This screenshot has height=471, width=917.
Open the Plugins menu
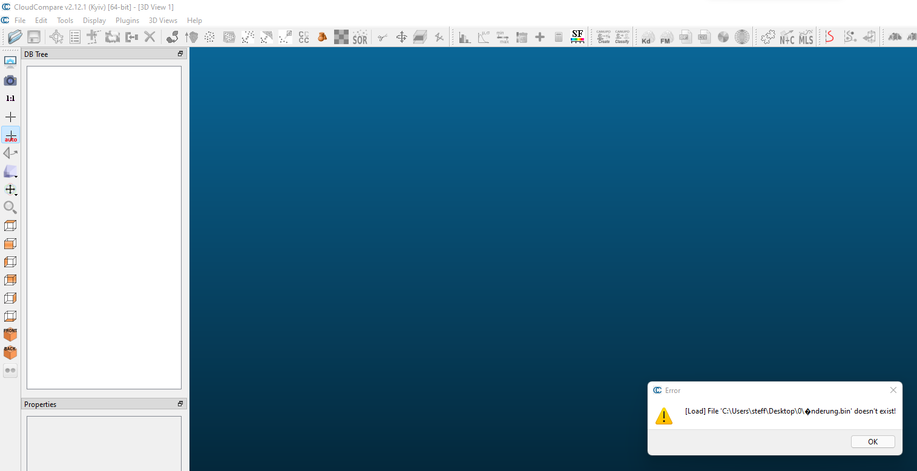click(x=127, y=21)
